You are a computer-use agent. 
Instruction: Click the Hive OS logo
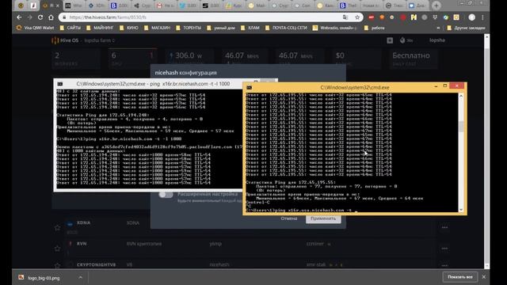point(65,40)
